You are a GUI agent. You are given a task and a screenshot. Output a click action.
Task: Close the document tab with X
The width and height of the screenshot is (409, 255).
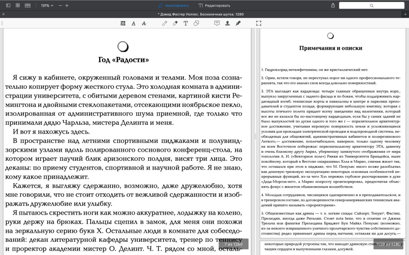(3, 14)
